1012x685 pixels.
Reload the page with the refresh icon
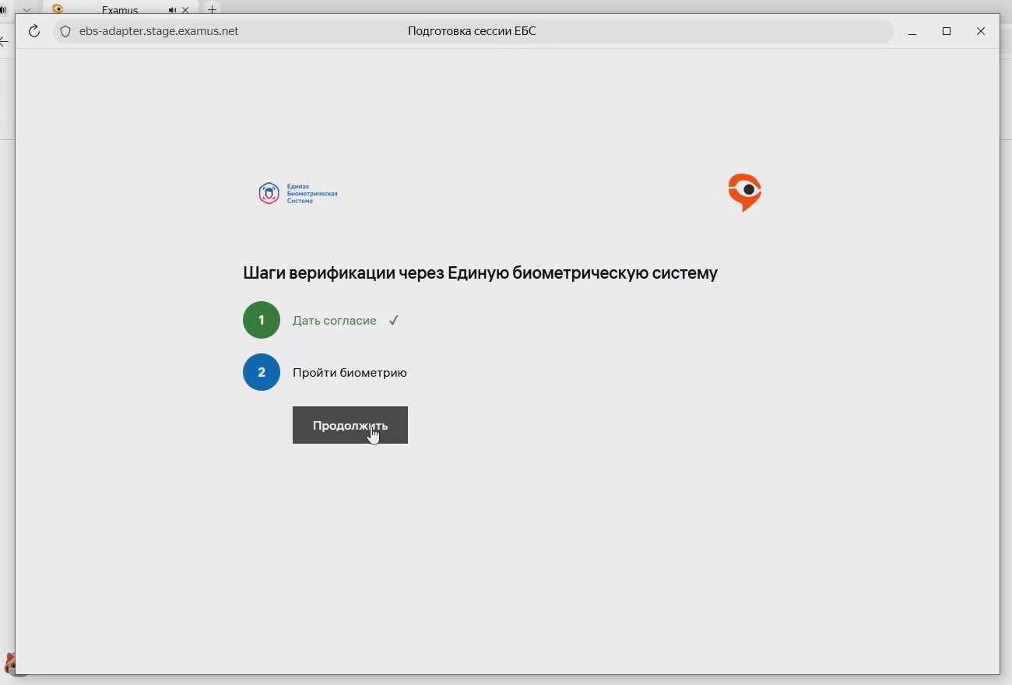pos(33,31)
